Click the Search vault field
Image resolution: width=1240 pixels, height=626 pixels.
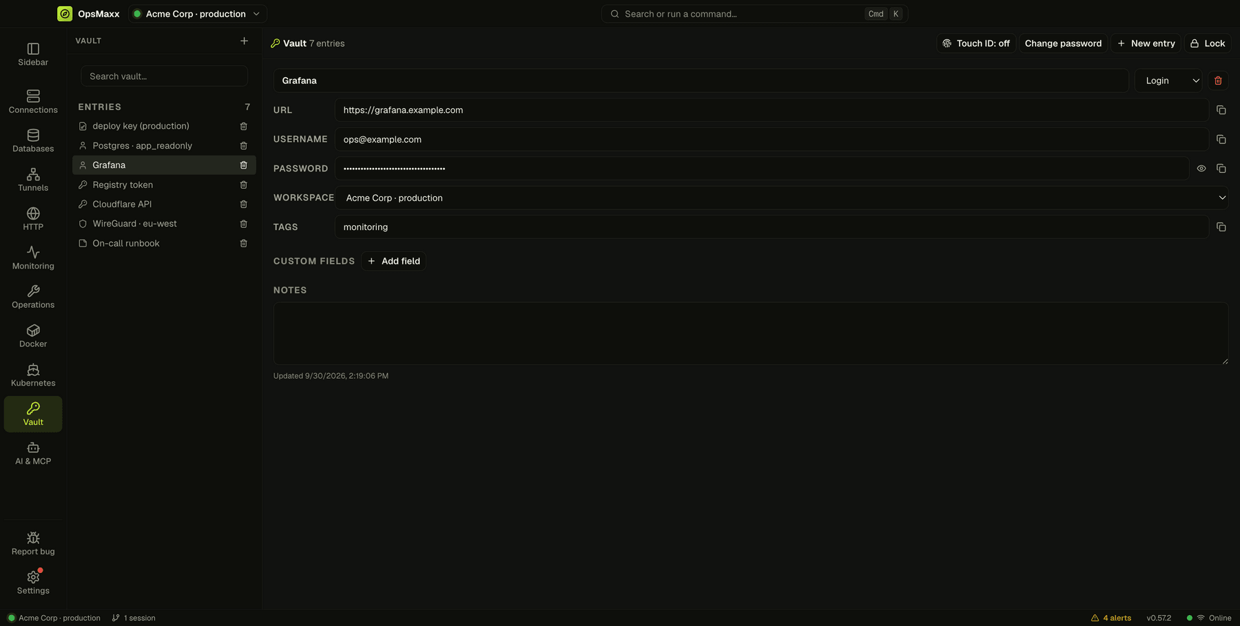click(x=164, y=76)
